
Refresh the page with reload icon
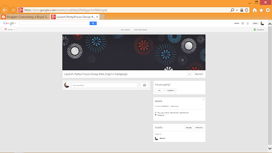click(246, 10)
